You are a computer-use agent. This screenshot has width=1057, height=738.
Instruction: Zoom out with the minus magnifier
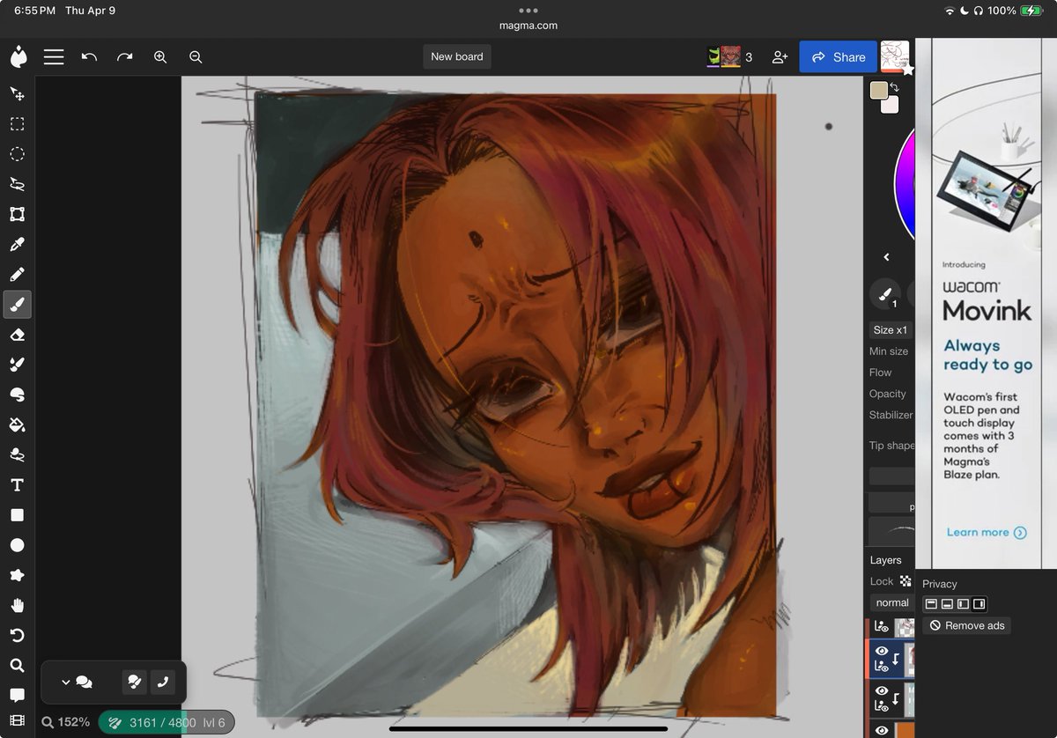pyautogui.click(x=196, y=56)
